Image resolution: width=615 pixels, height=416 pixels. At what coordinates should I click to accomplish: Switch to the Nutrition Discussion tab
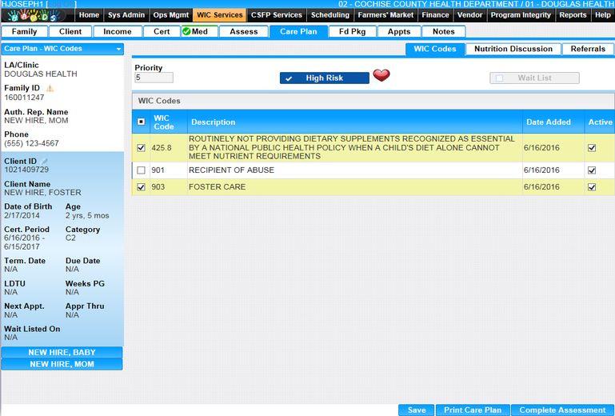(513, 49)
